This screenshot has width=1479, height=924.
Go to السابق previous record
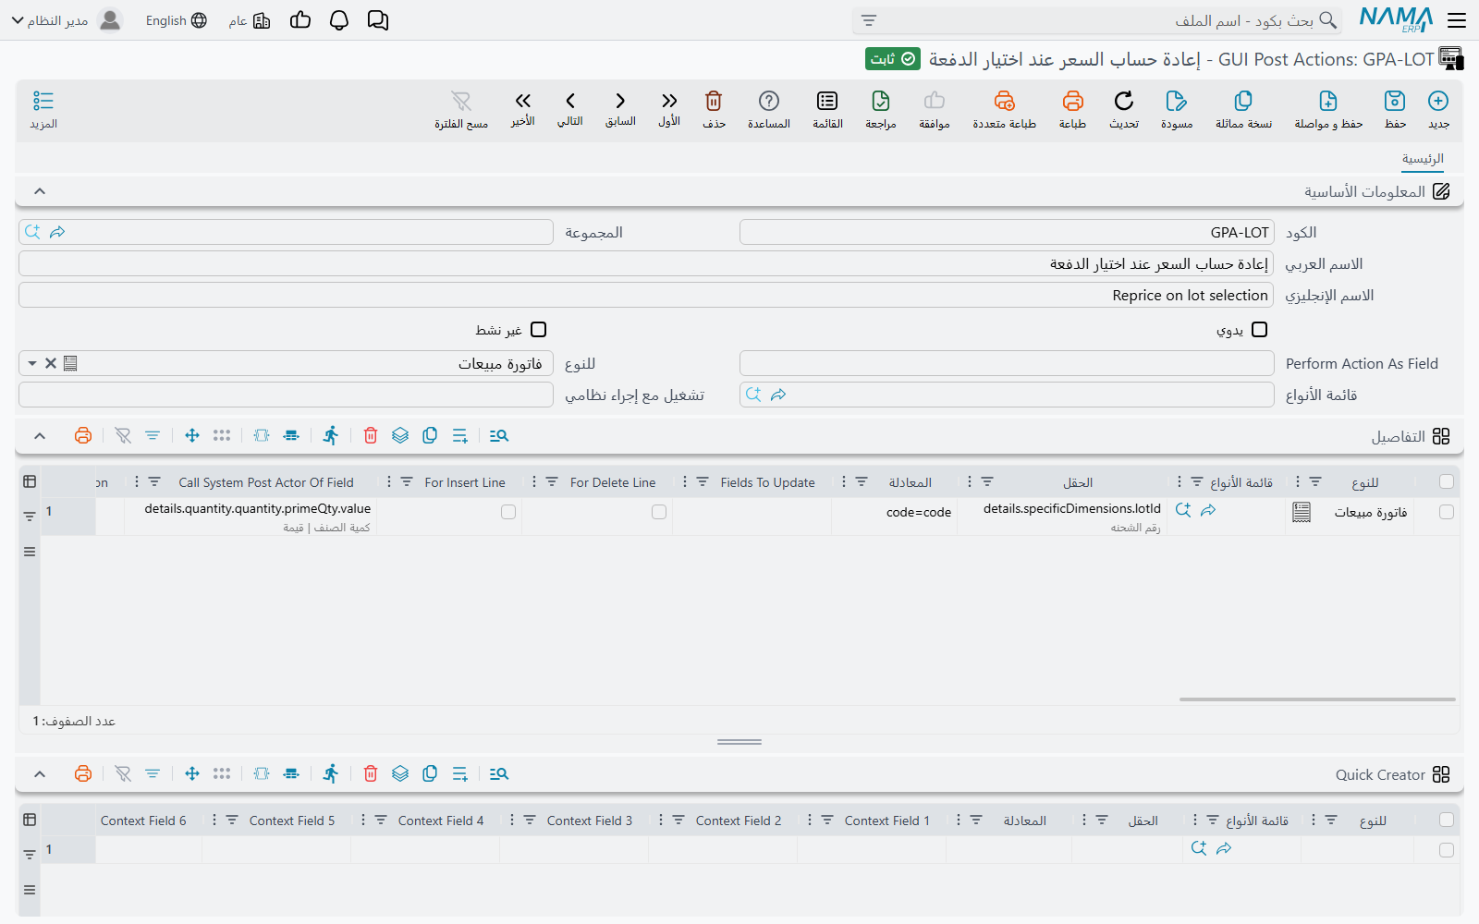click(x=620, y=101)
